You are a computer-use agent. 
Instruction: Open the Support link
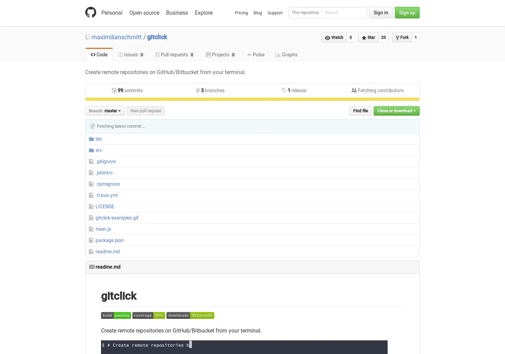[275, 13]
